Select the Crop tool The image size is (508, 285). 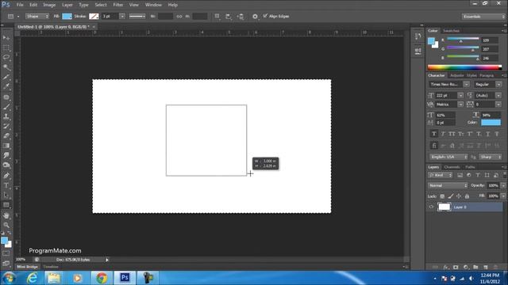tap(6, 78)
